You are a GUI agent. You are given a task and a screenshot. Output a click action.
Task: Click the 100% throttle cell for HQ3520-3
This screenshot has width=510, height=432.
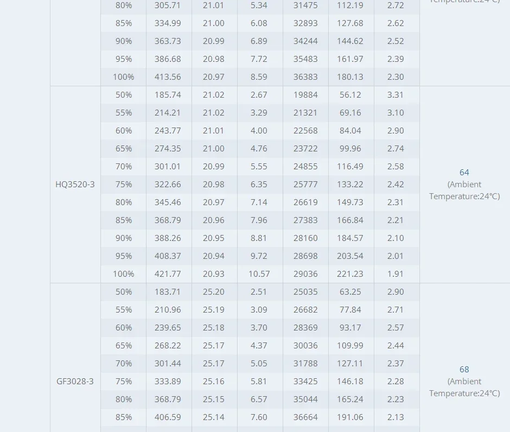pos(124,274)
